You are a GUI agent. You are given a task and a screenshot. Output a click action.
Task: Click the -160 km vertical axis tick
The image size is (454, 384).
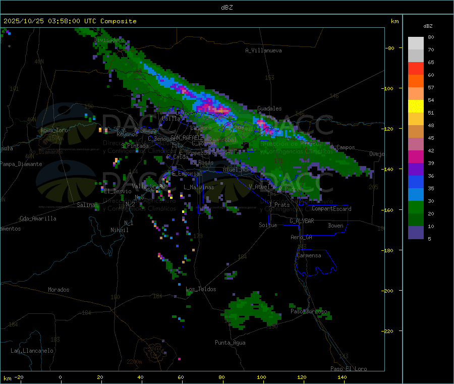tap(387, 210)
